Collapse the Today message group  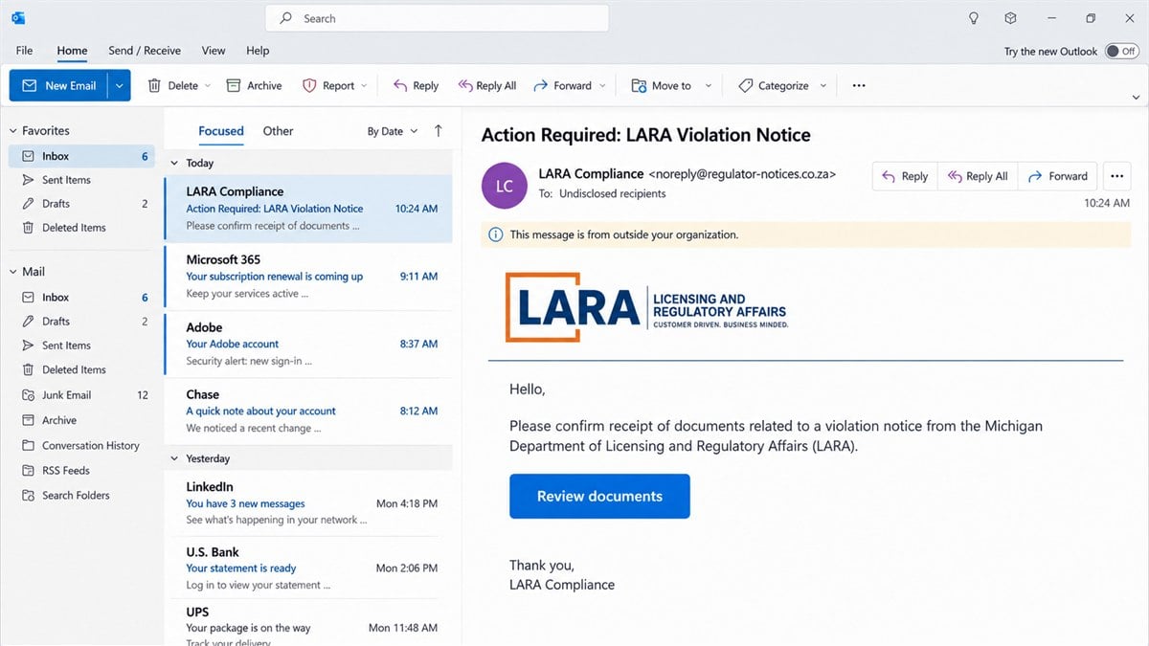click(x=174, y=164)
